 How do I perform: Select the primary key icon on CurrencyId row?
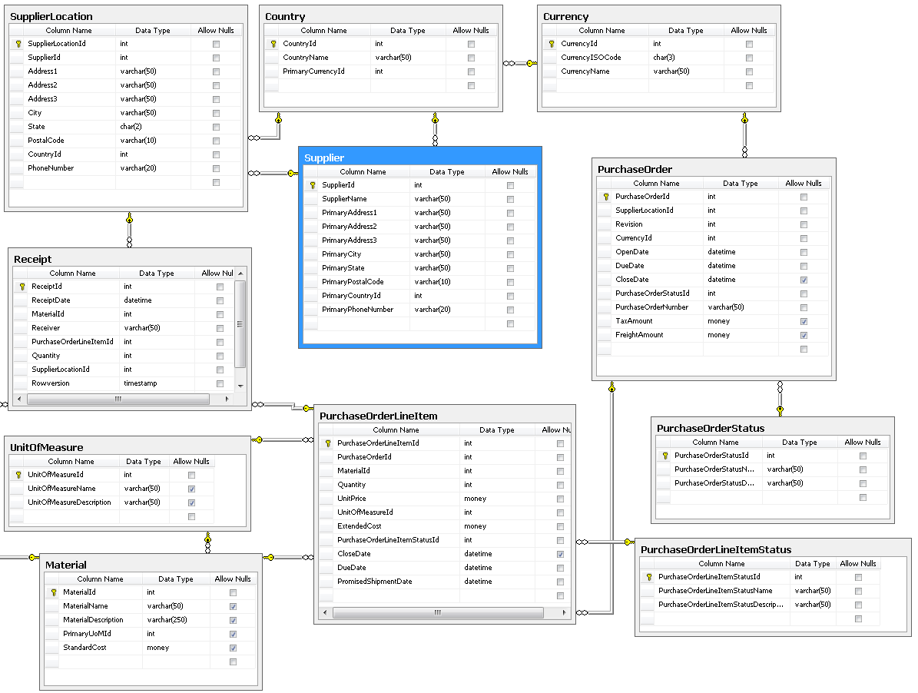click(x=548, y=44)
